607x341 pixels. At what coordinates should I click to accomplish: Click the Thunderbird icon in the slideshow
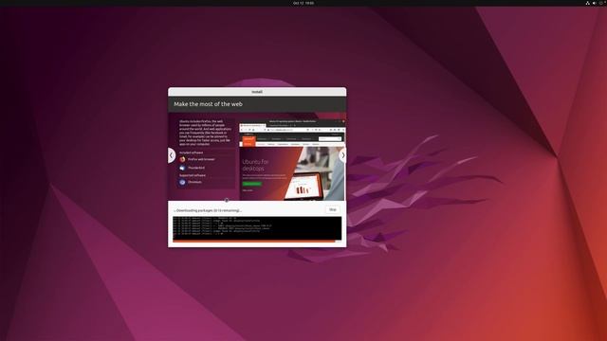click(x=182, y=168)
